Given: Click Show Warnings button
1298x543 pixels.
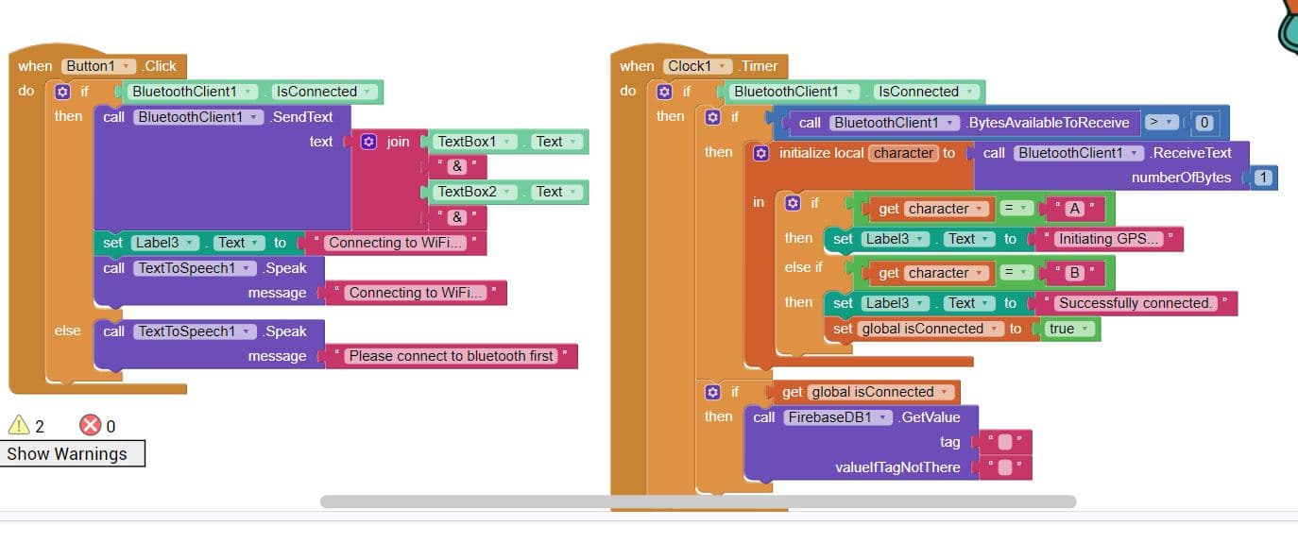Looking at the screenshot, I should click(72, 454).
